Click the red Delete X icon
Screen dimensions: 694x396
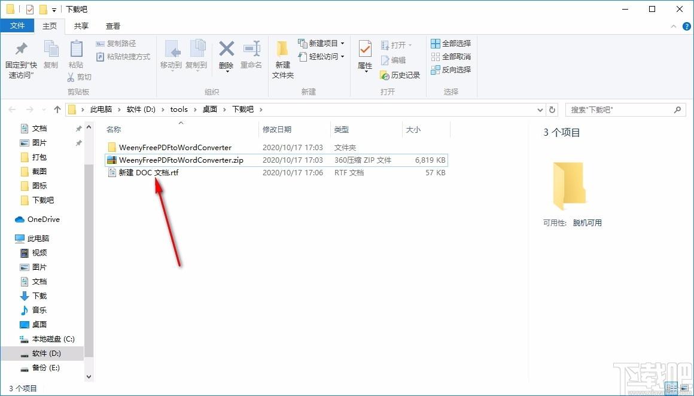point(227,48)
